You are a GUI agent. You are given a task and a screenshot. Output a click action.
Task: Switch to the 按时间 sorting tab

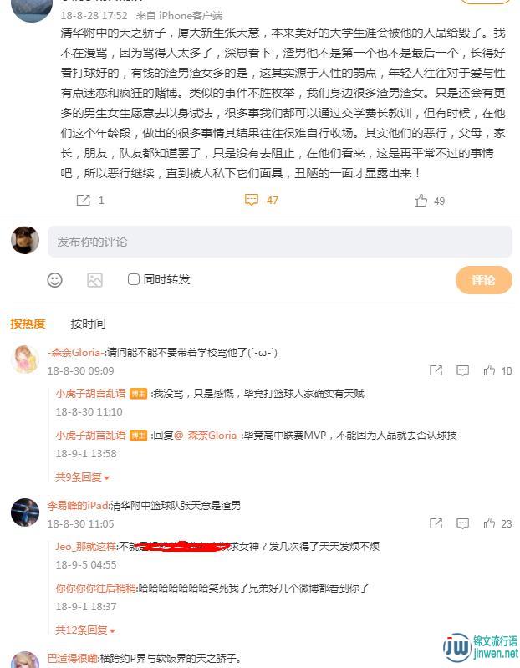(x=88, y=324)
